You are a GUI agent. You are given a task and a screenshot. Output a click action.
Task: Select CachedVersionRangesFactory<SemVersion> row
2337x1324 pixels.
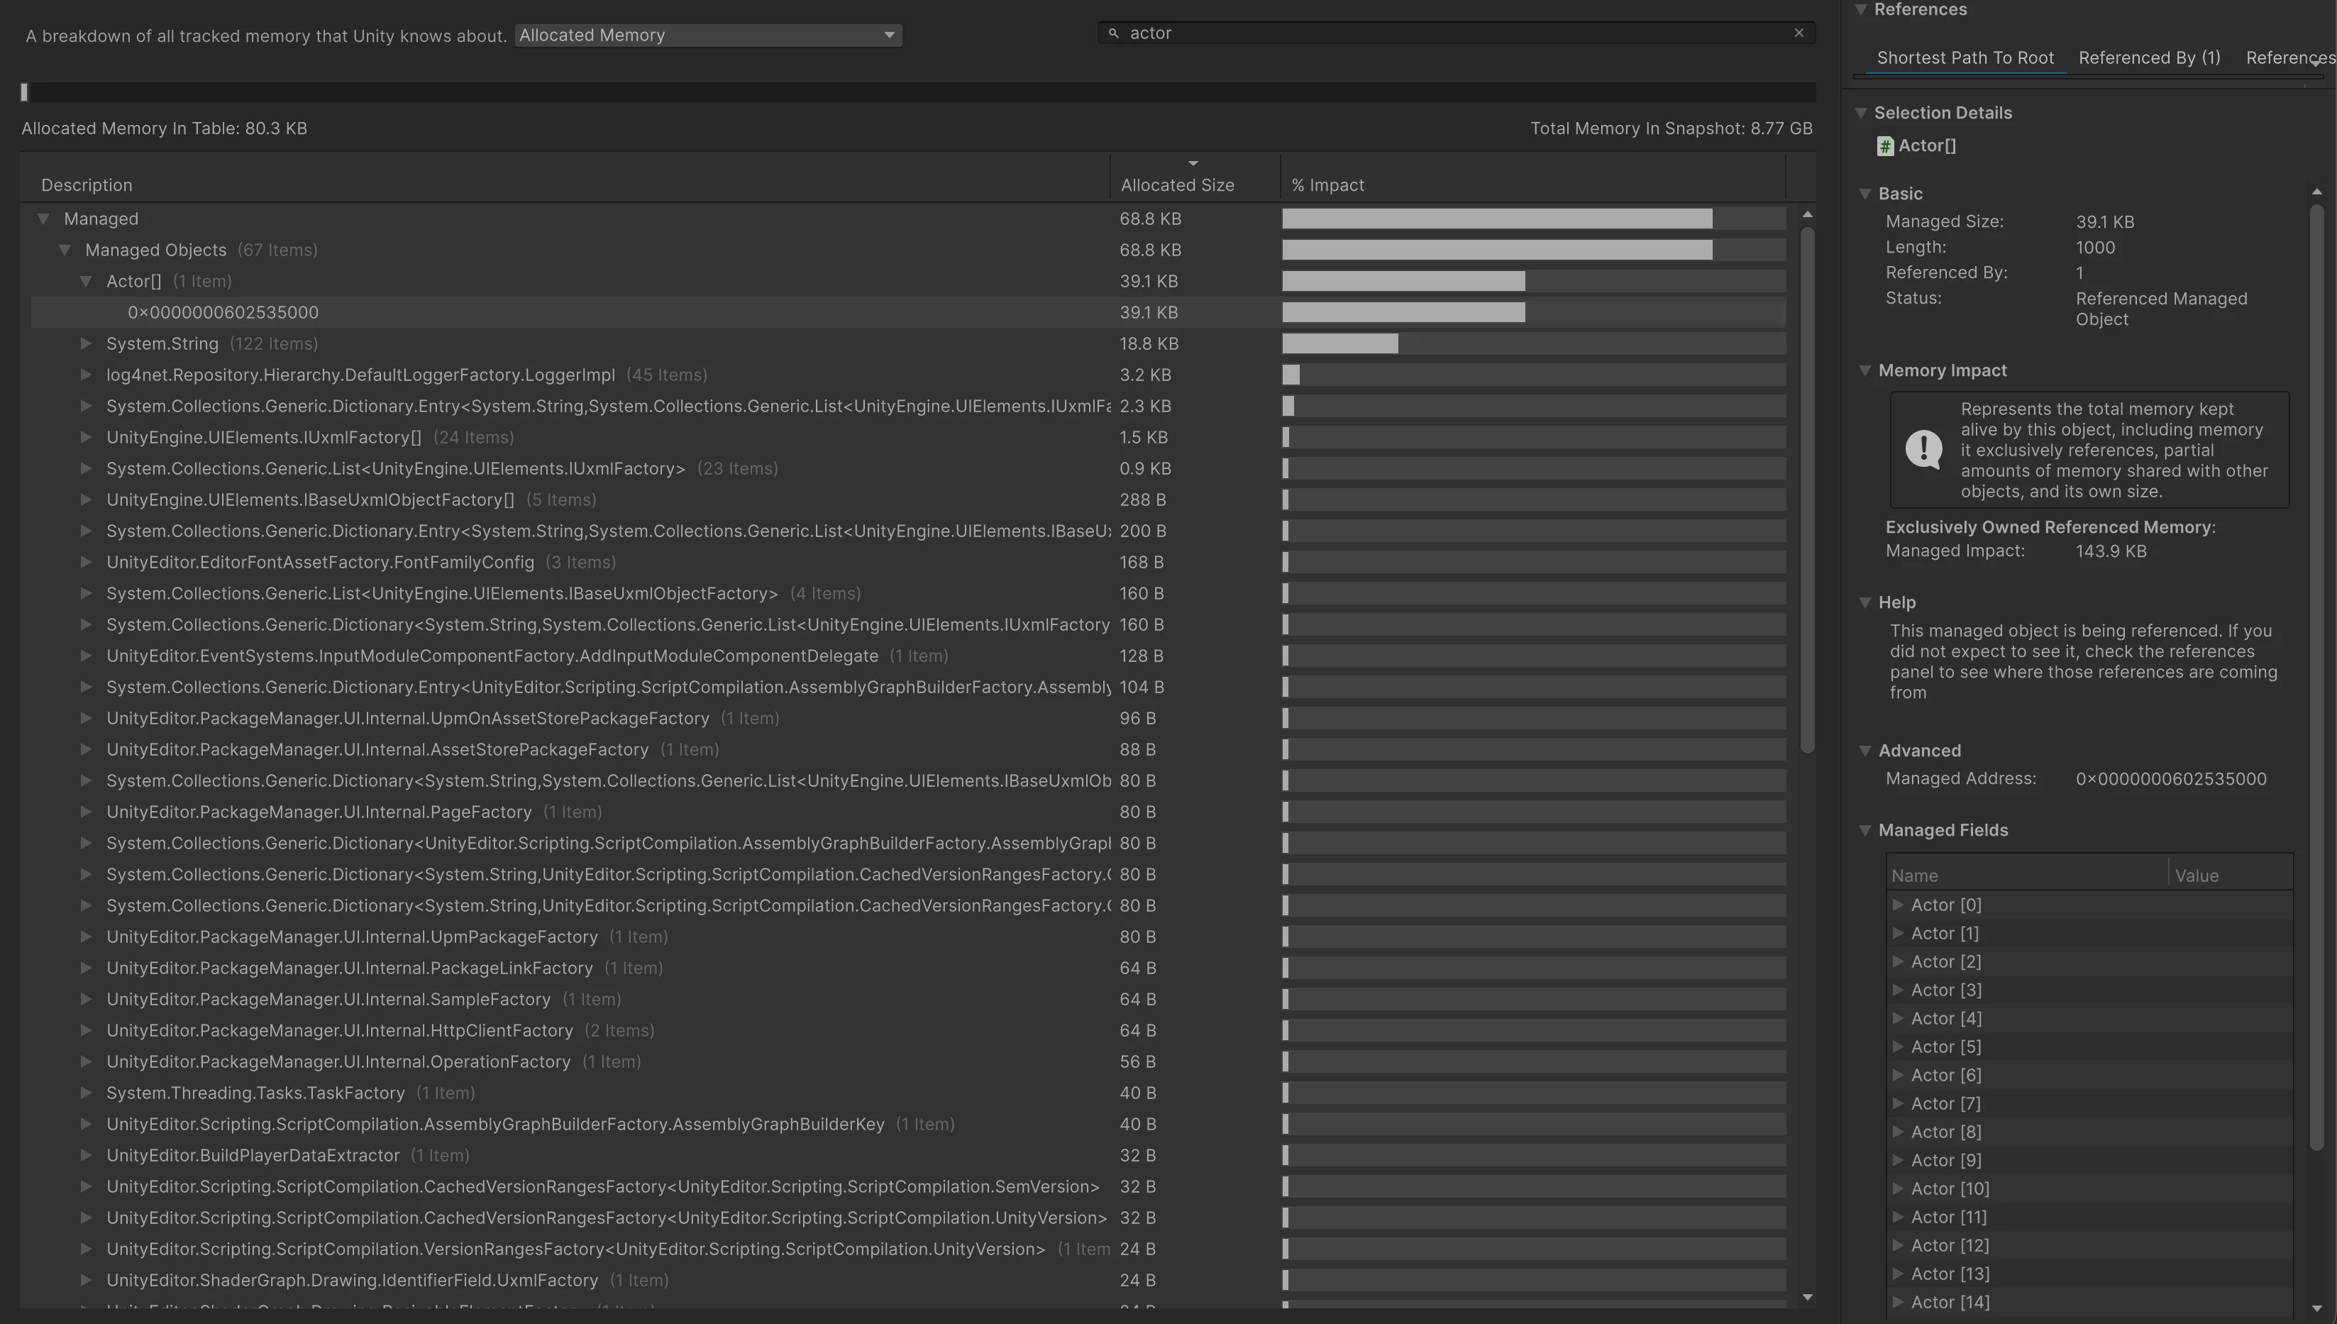(909, 1186)
